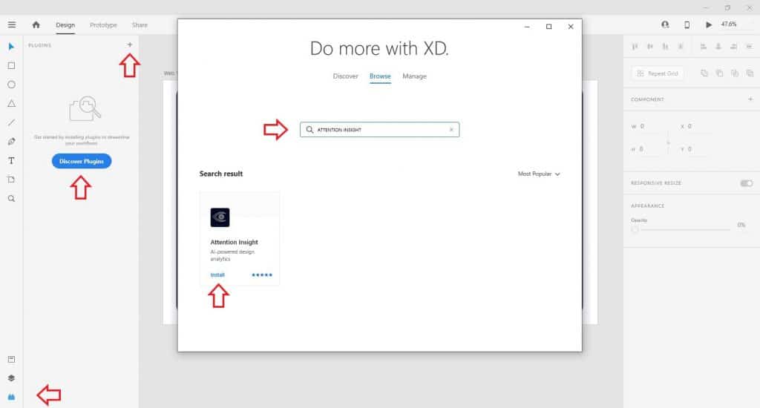Add a component with plus icon
The image size is (760, 408).
click(750, 99)
